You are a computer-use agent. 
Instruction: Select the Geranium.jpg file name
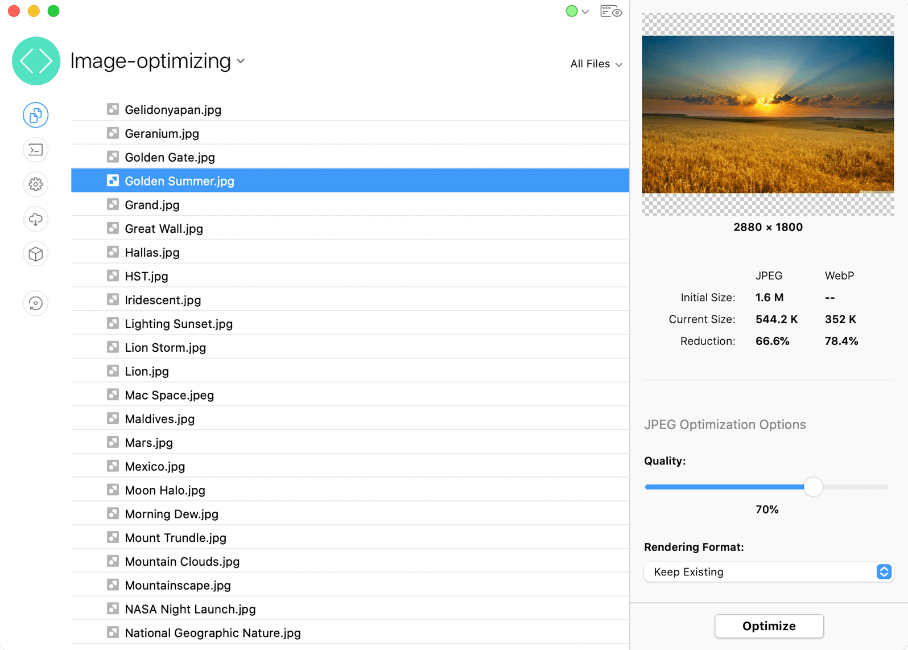(162, 134)
